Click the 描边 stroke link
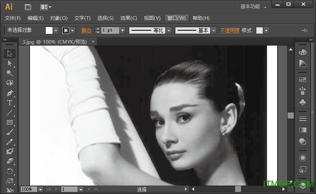Screen dimensions: 316x194 point(87,30)
